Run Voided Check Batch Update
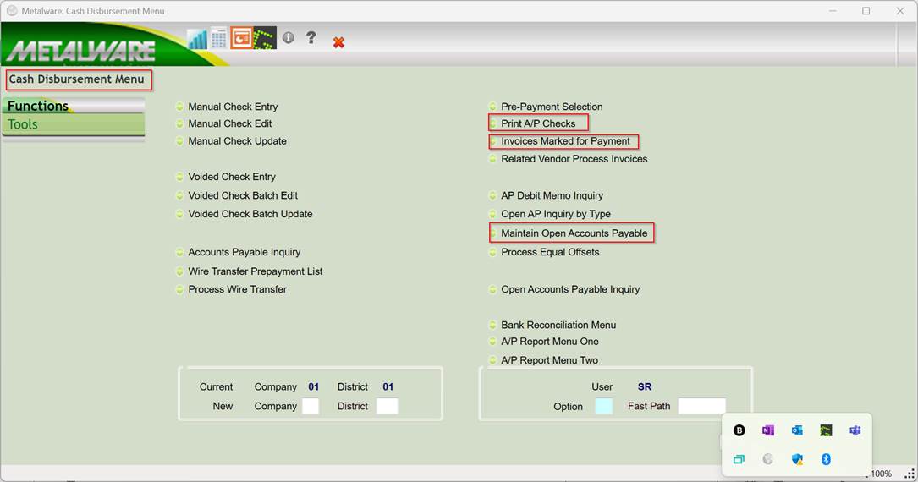Viewport: 918px width, 482px height. pyautogui.click(x=250, y=214)
